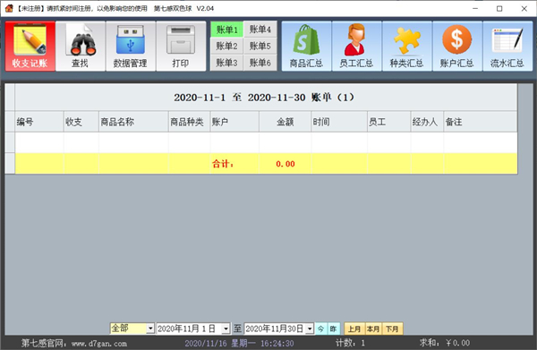Switch to 账单1 tab
Screen dimensions: 537x350
click(x=226, y=30)
